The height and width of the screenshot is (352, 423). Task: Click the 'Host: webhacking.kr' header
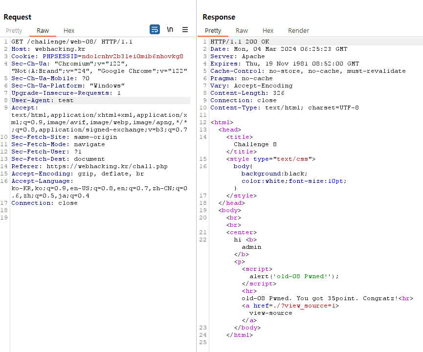48,49
